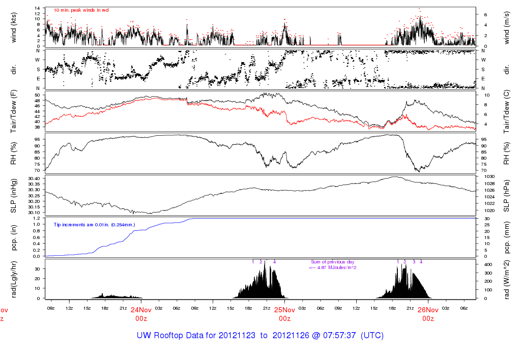Click the "Tair/Tdew (F)" axis label
Screen dimensions: 521x356
(14, 111)
